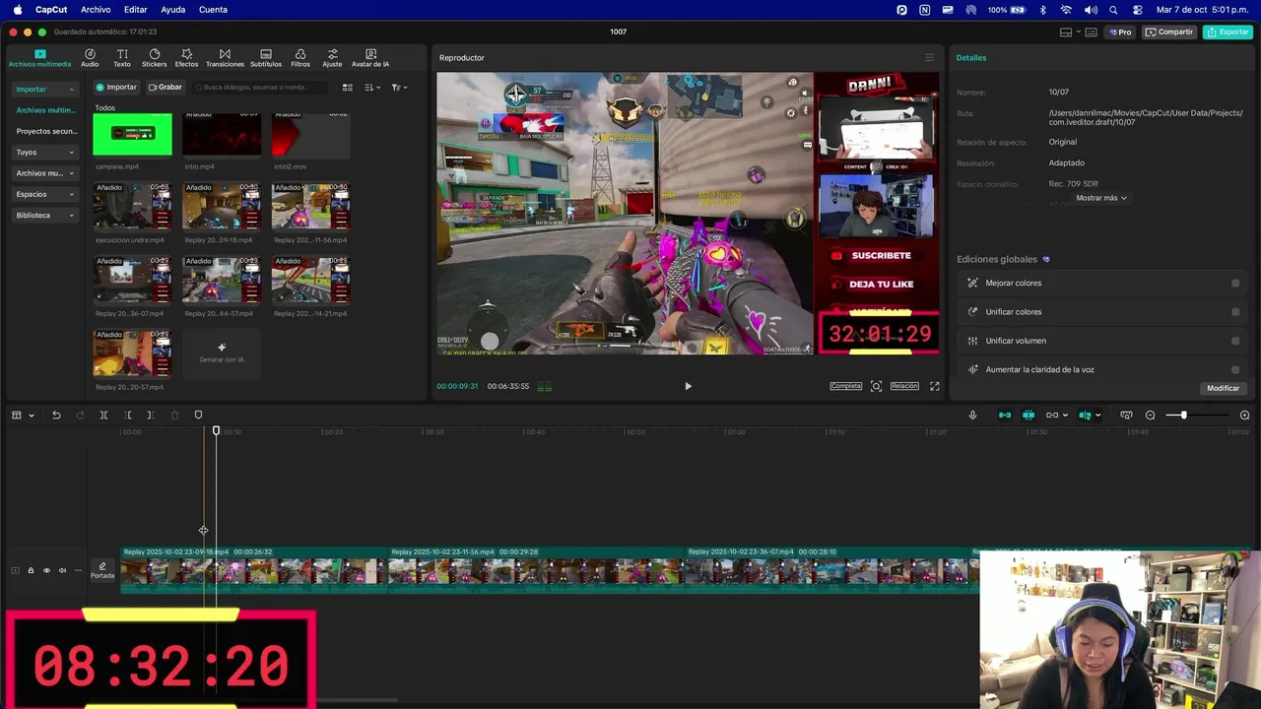Select Replay 2025-10-02 23-11-56.mp4 timeline clip
Viewport: 1261px width, 709px height.
pyautogui.click(x=536, y=570)
